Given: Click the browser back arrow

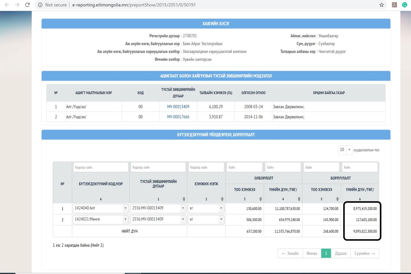Looking at the screenshot, I should (x=7, y=5).
